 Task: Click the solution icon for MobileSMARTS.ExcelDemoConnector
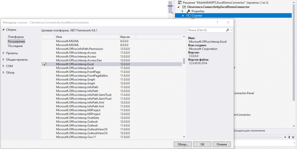(x=180, y=3)
